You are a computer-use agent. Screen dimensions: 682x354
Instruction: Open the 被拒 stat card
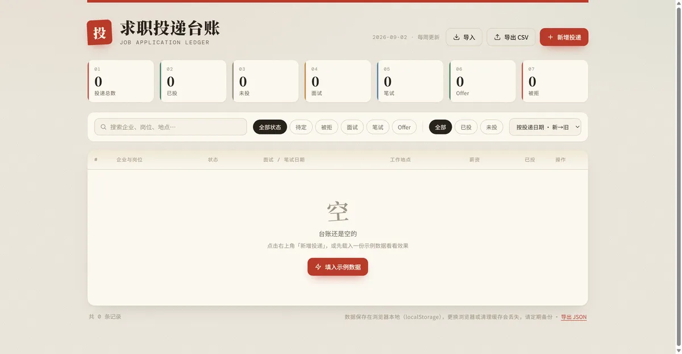point(555,81)
